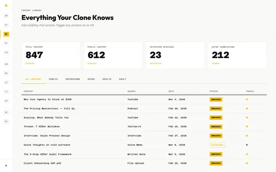Open the CO sidebar icon
The image size is (276, 172).
[6, 101]
